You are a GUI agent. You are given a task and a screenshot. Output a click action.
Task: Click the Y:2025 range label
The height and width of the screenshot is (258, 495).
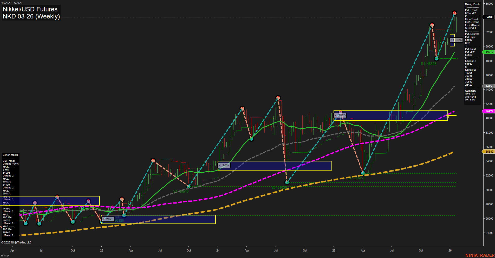coord(340,115)
